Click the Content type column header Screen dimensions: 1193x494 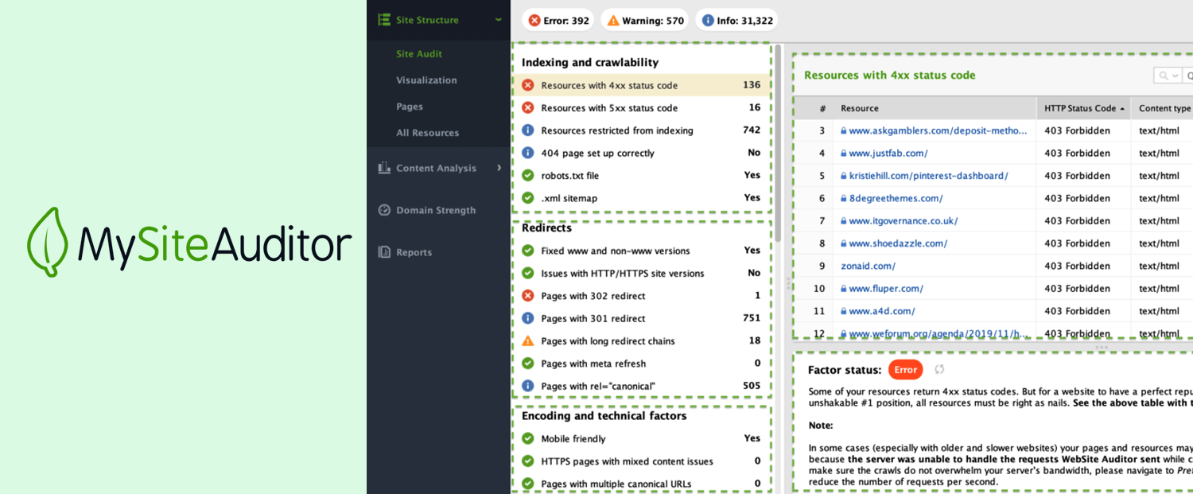[1162, 108]
